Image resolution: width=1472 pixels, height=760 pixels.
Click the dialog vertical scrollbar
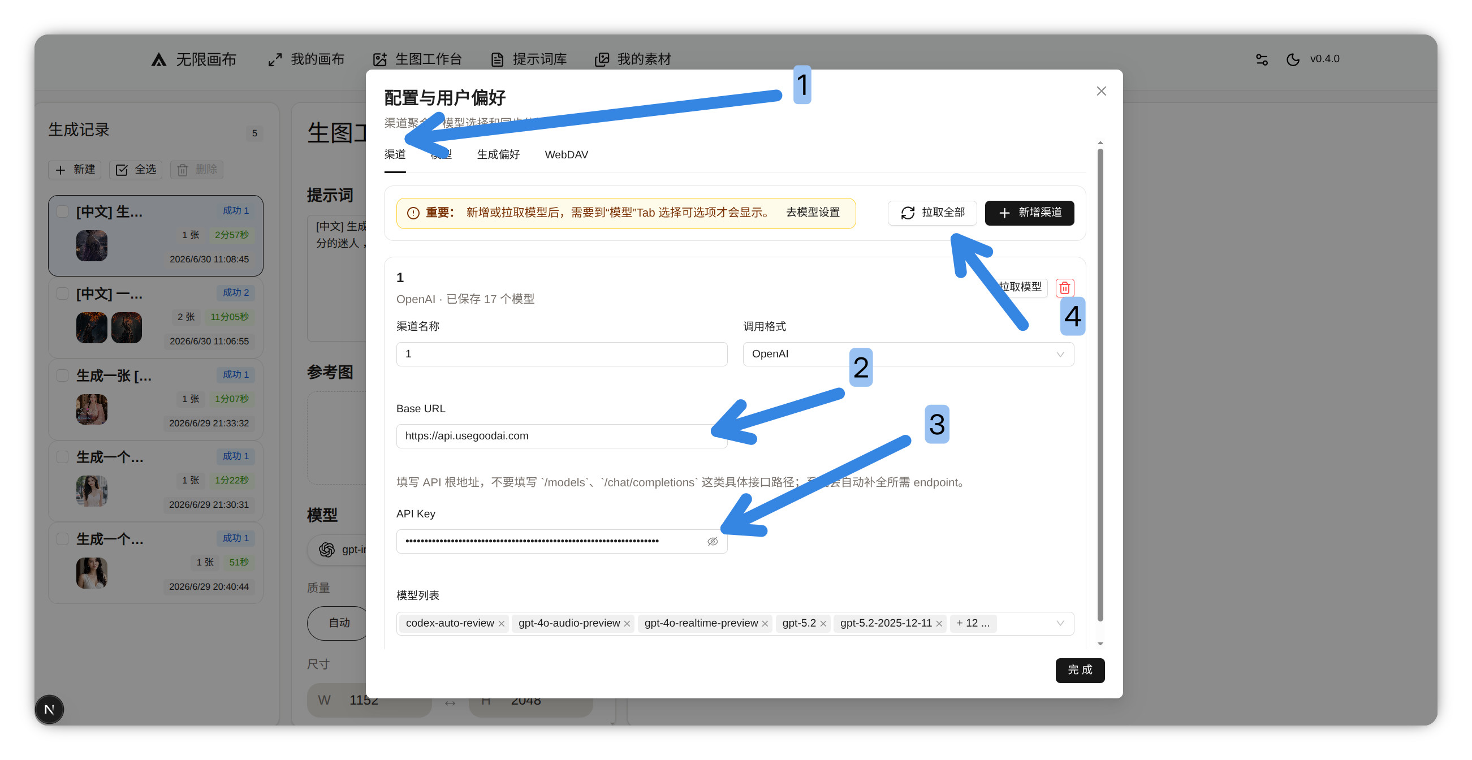click(x=1100, y=385)
